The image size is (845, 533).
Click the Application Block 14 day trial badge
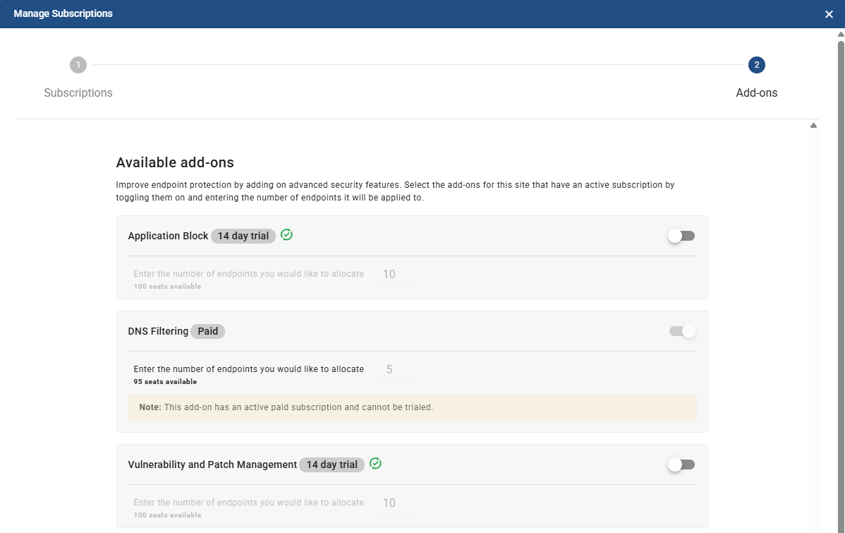(243, 236)
